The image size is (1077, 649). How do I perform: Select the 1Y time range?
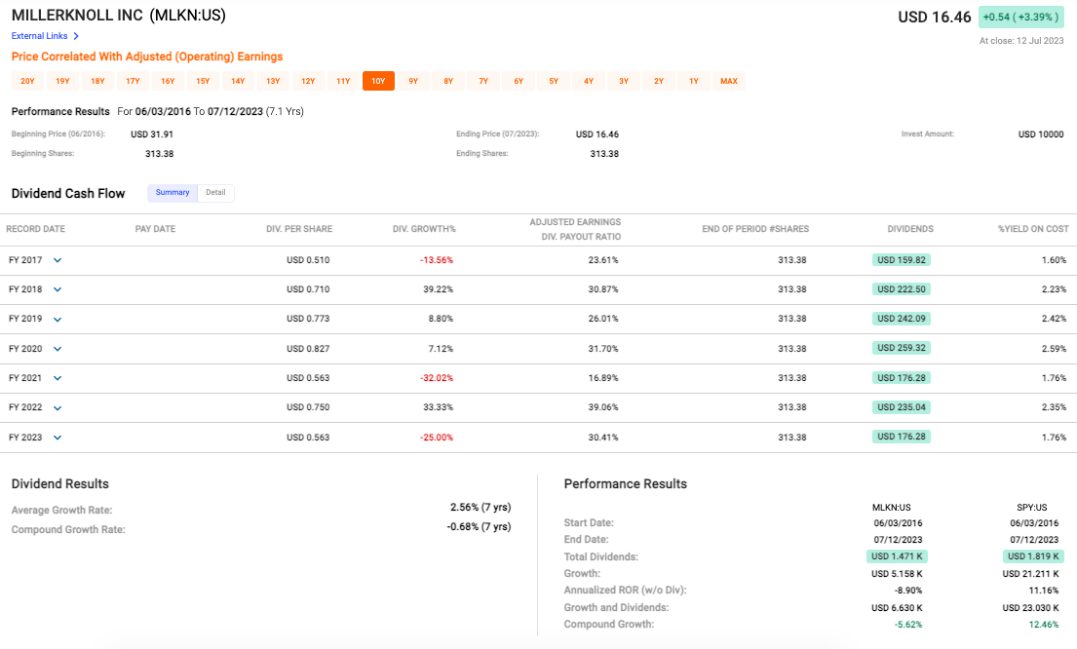(694, 82)
